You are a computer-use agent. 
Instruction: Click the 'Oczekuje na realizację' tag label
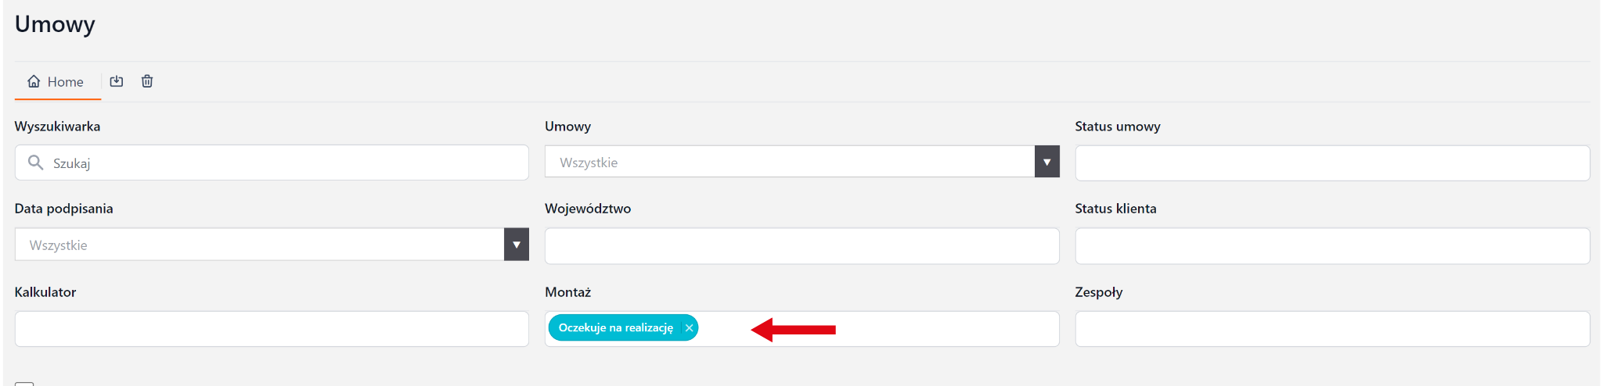coord(615,328)
